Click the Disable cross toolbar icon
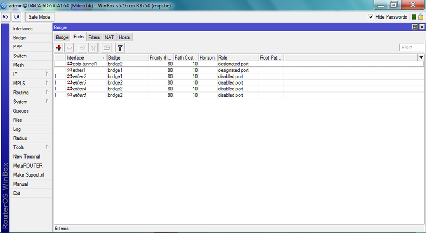 (93, 48)
